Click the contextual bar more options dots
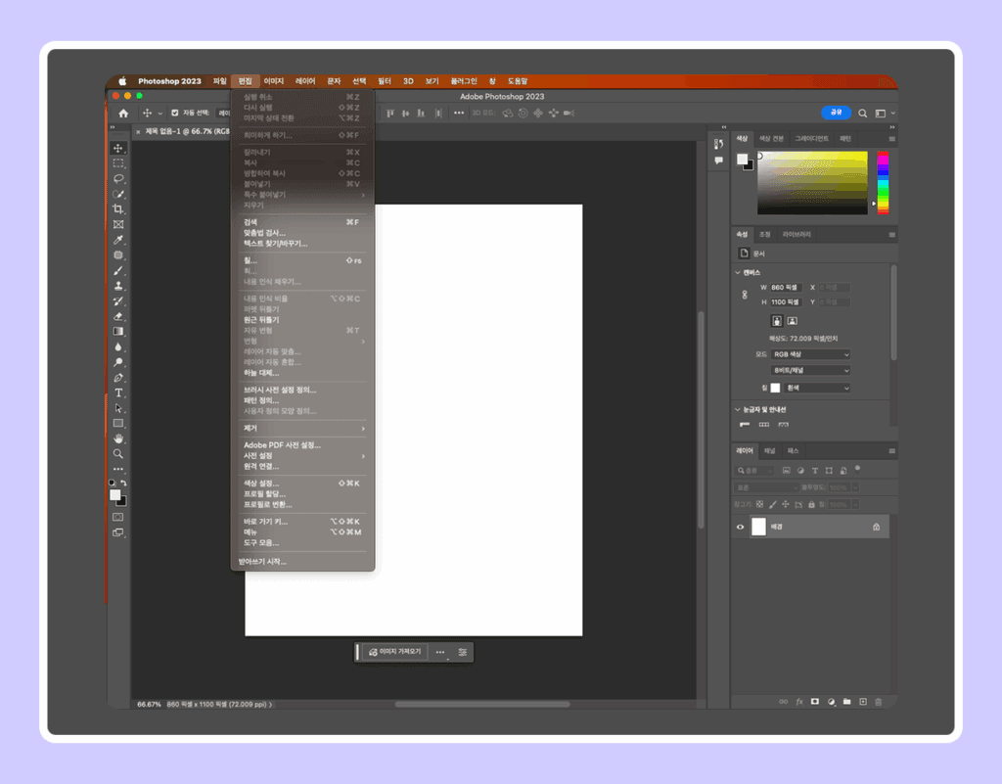This screenshot has width=1002, height=784. click(440, 653)
